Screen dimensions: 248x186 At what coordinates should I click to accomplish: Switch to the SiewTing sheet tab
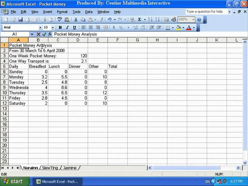(x=50, y=168)
